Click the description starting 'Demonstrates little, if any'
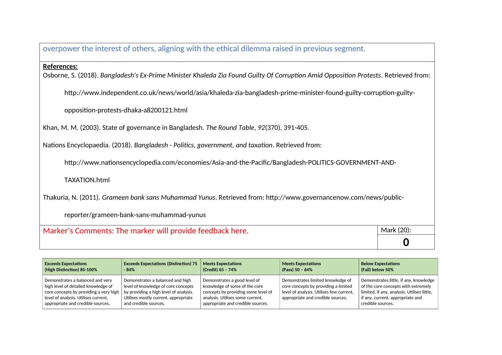Screen dimensions: 502x355 click(398, 292)
